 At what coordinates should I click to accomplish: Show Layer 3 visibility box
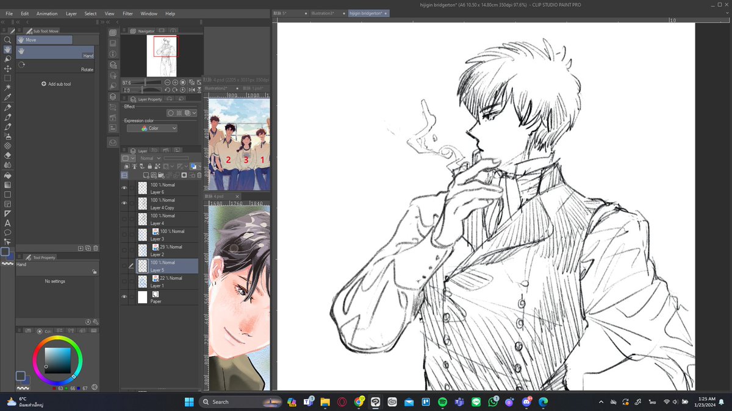(x=124, y=234)
